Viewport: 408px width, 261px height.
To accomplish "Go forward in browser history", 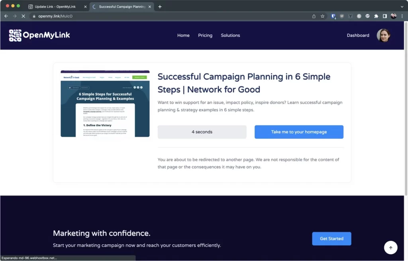I will tap(15, 16).
